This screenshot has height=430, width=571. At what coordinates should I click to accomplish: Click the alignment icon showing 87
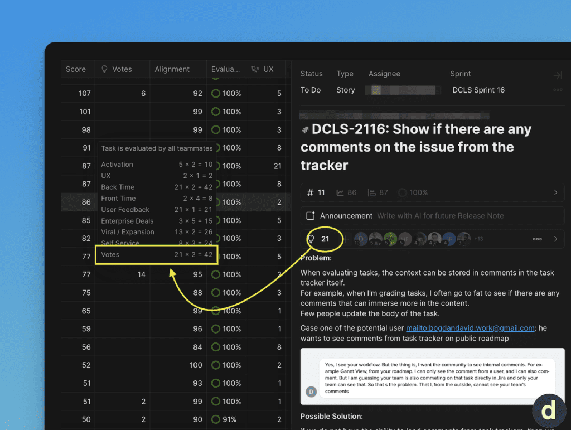pyautogui.click(x=371, y=192)
